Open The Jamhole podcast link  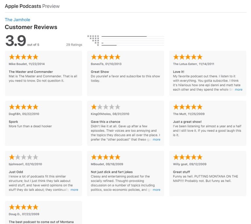pos(17,20)
